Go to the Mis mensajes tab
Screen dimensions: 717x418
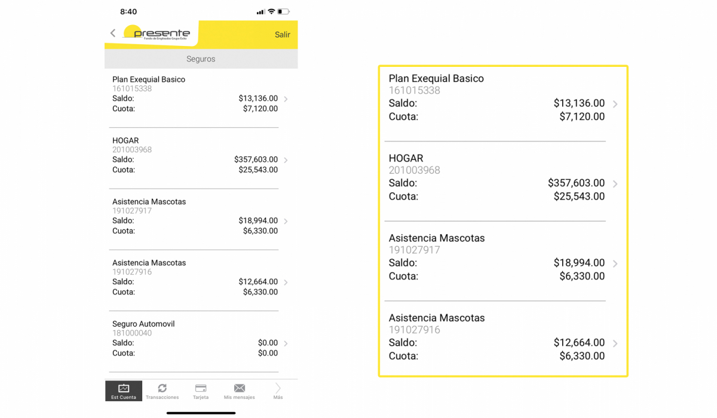pos(239,391)
